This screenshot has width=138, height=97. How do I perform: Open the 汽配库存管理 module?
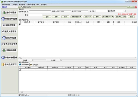click(x=9, y=57)
